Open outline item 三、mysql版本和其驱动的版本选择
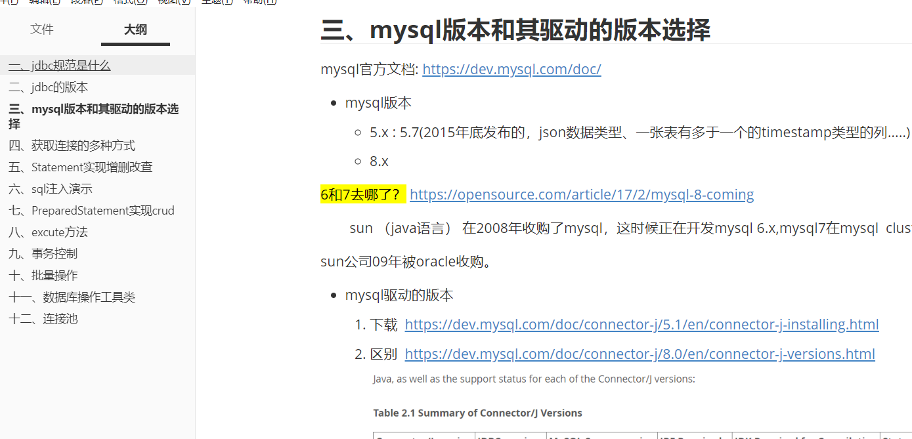912x439 pixels. (x=94, y=116)
